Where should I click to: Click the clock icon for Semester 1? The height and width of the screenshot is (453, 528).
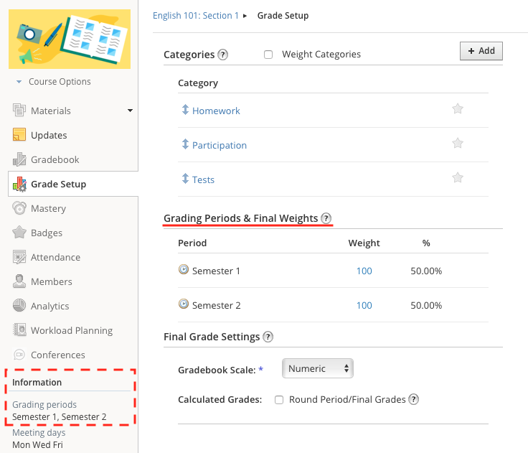tap(184, 271)
